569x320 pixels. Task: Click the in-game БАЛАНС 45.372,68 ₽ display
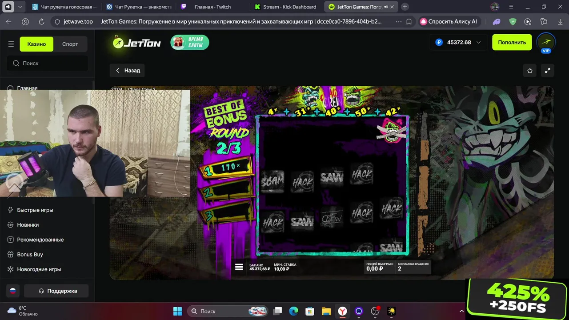point(260,267)
